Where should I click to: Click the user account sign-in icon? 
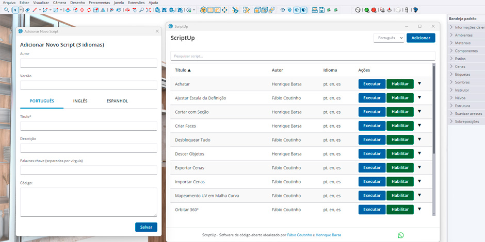pos(189,10)
